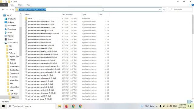This screenshot has height=109, width=194.
Task: Select api-ms-win-crt-conio-l1-1-0.dll
Action: pyautogui.click(x=40, y=99)
